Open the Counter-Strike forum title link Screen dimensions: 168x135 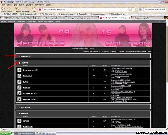(30, 99)
